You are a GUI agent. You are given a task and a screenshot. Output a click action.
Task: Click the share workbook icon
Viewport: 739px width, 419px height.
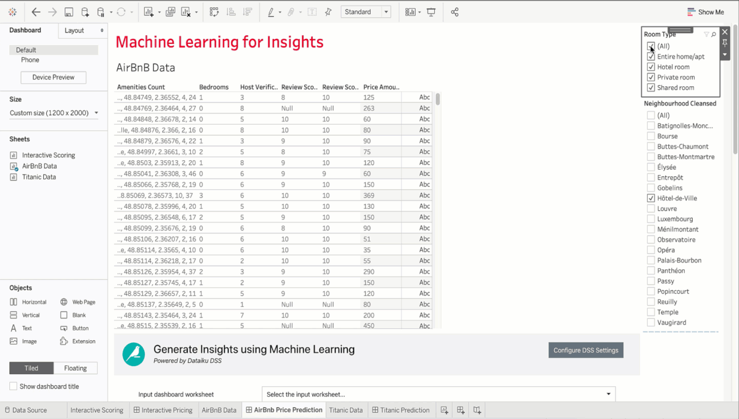point(454,12)
